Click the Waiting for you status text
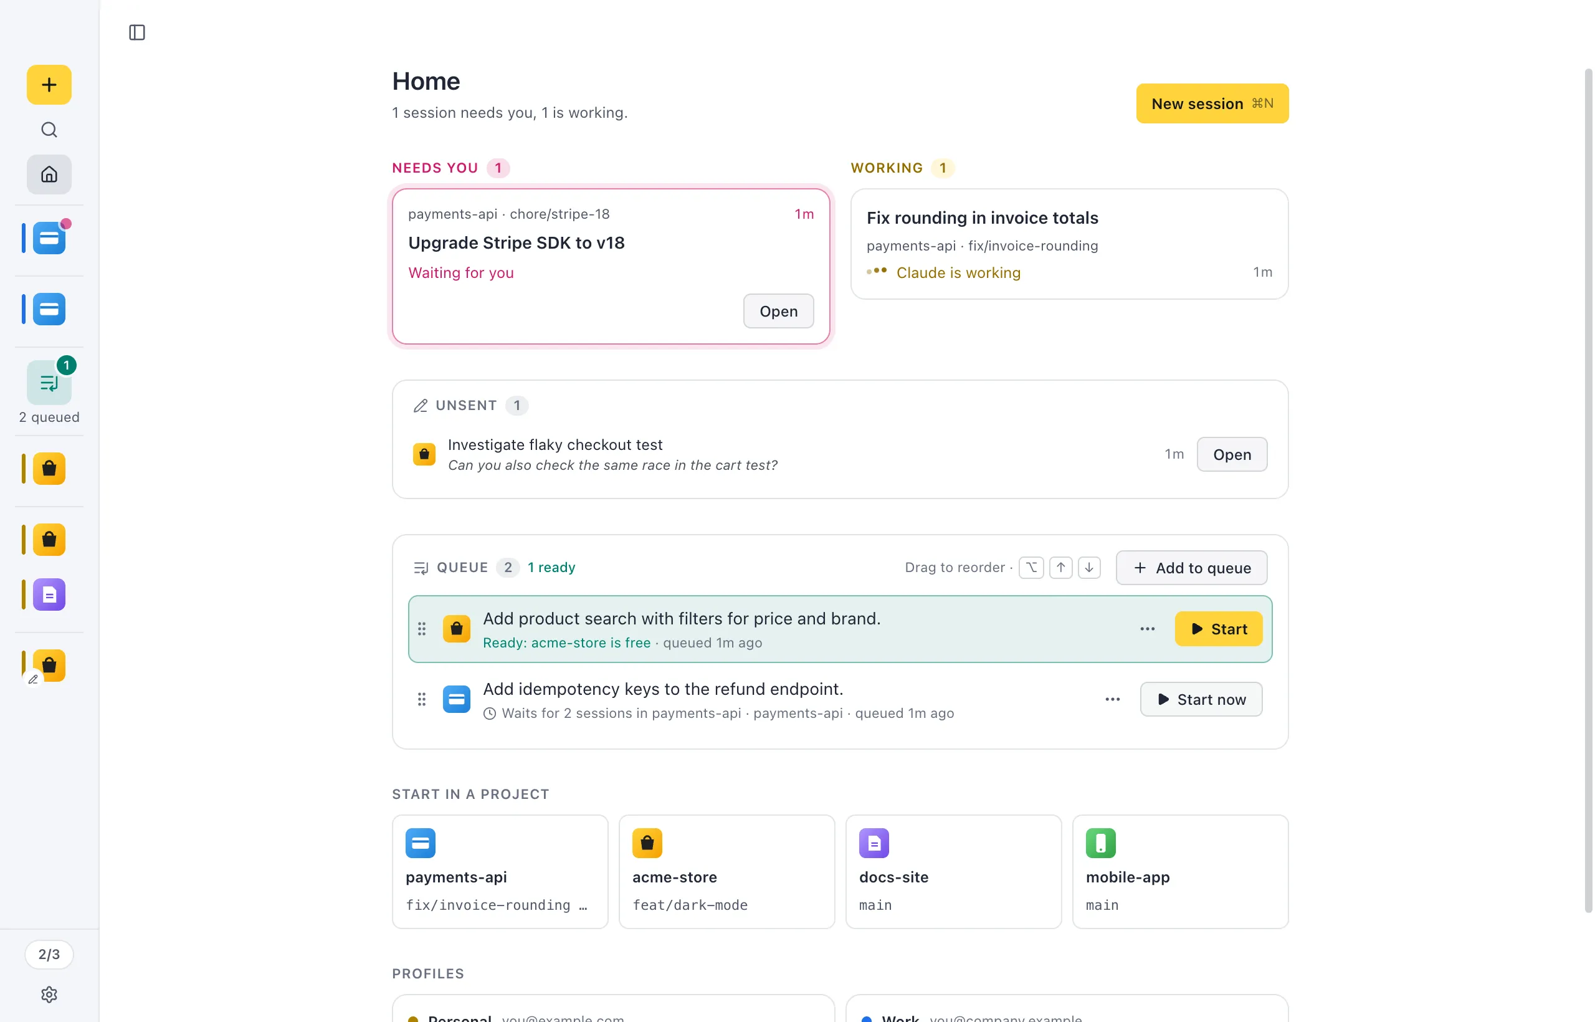The height and width of the screenshot is (1022, 1595). click(x=461, y=273)
